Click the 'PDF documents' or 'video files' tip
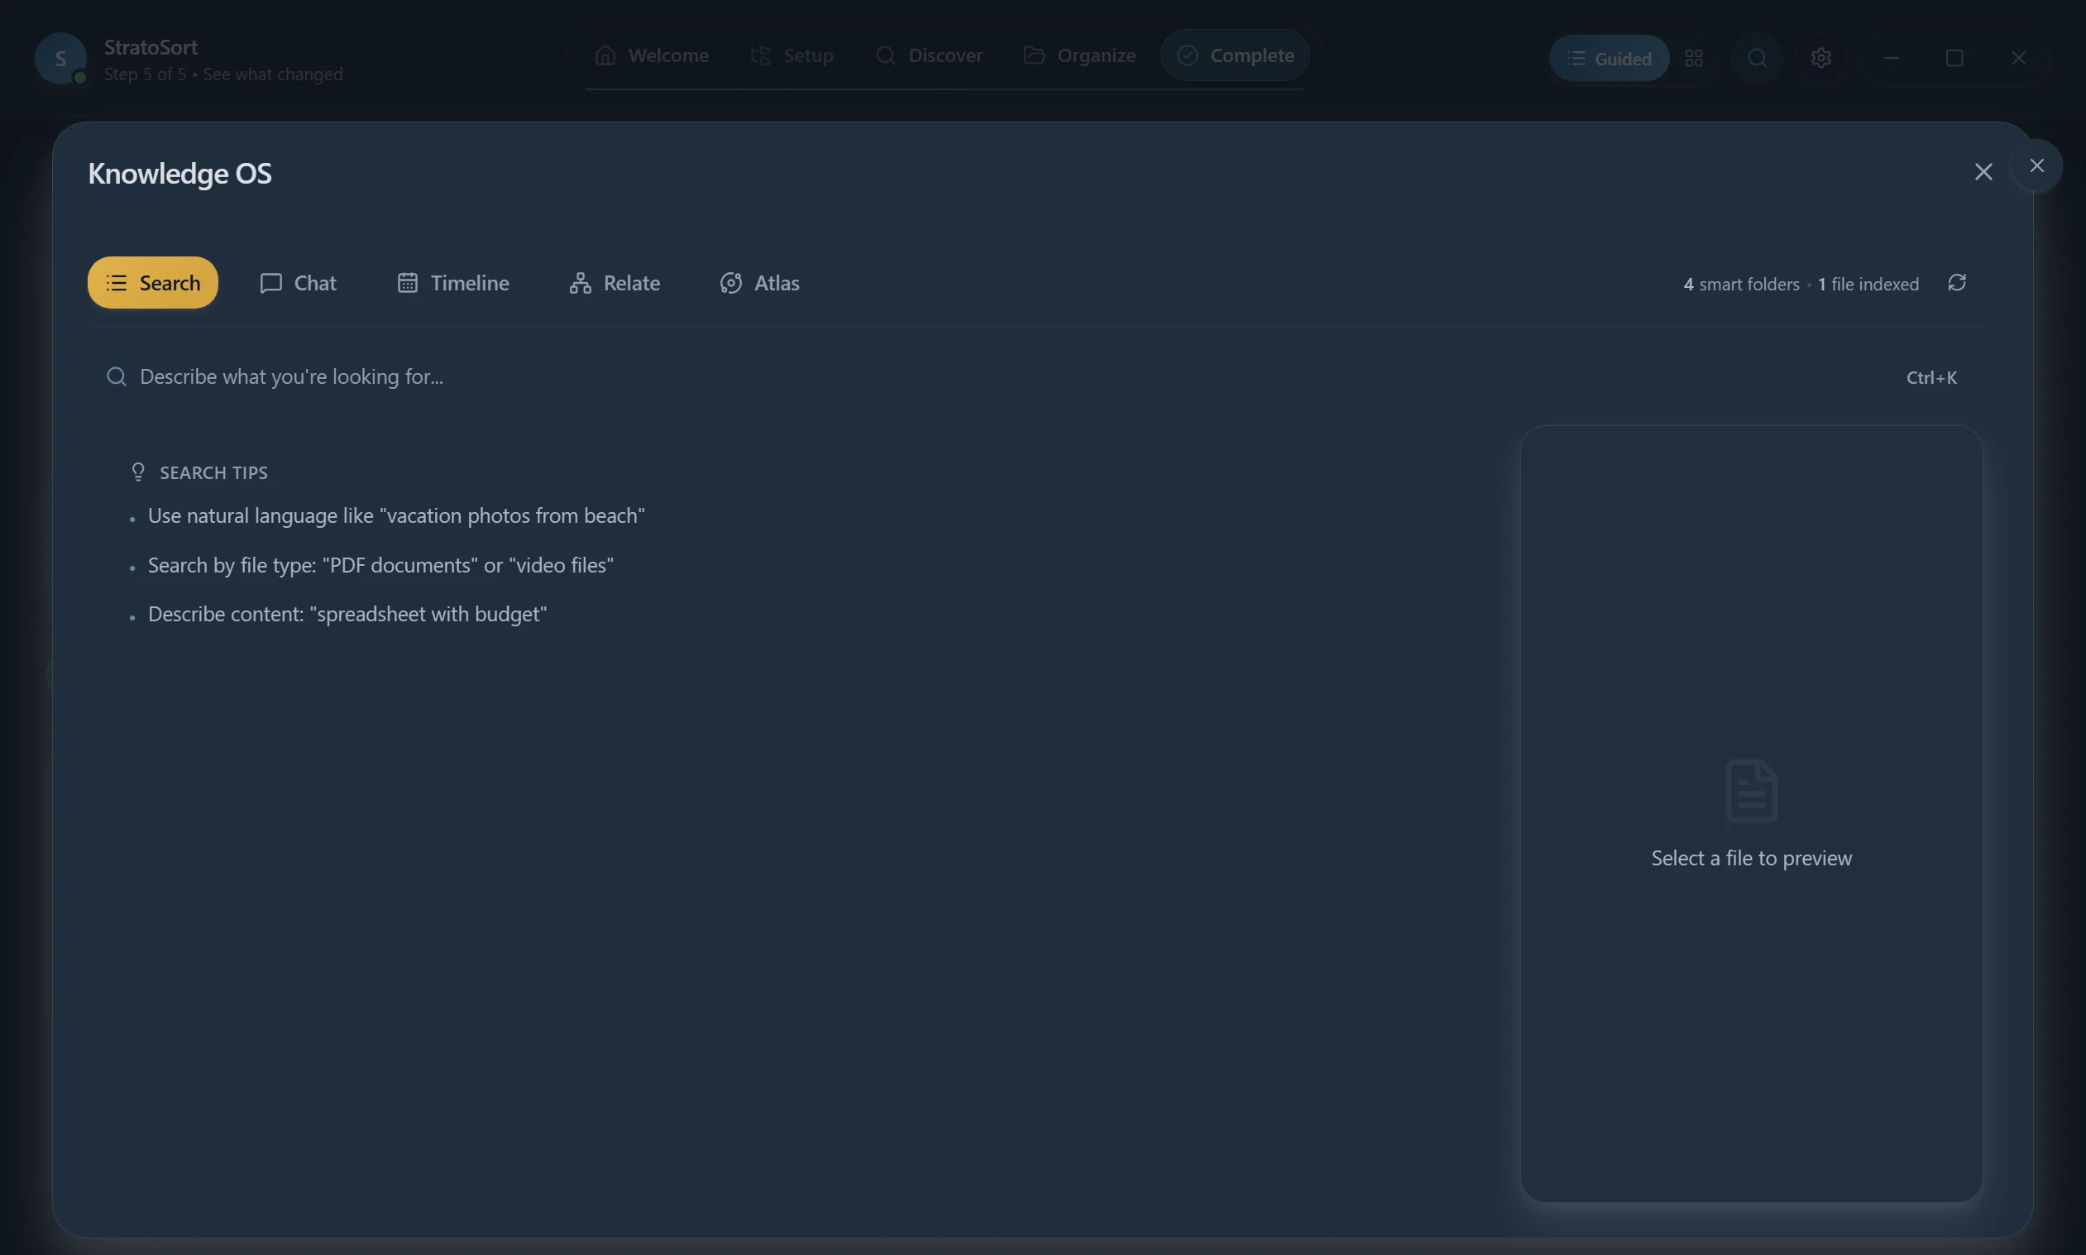Image resolution: width=2086 pixels, height=1255 pixels. tap(380, 565)
